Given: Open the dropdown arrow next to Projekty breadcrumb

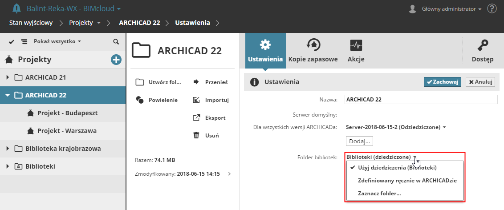Looking at the screenshot, I should coord(99,23).
